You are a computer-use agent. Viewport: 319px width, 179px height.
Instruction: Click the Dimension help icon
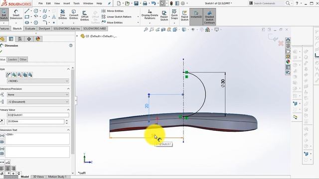(71, 45)
